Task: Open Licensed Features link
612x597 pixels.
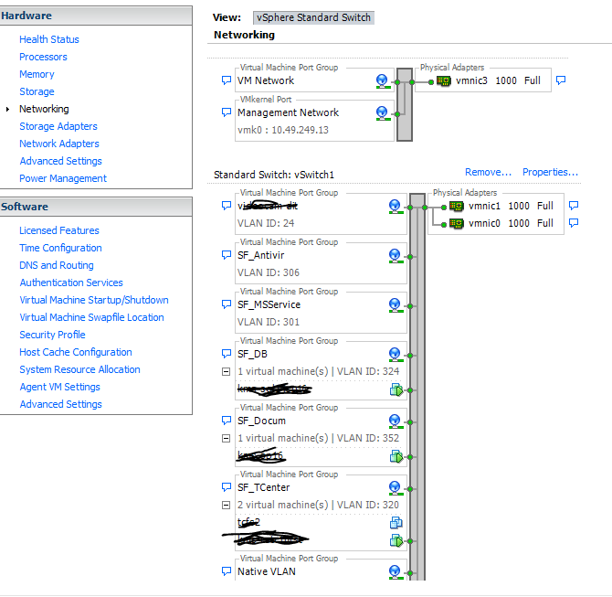Action: (59, 230)
